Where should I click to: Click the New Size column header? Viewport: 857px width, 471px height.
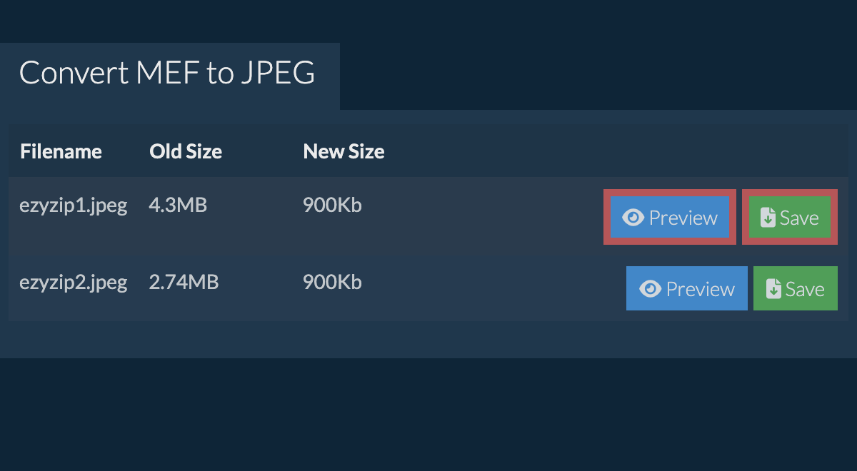344,151
